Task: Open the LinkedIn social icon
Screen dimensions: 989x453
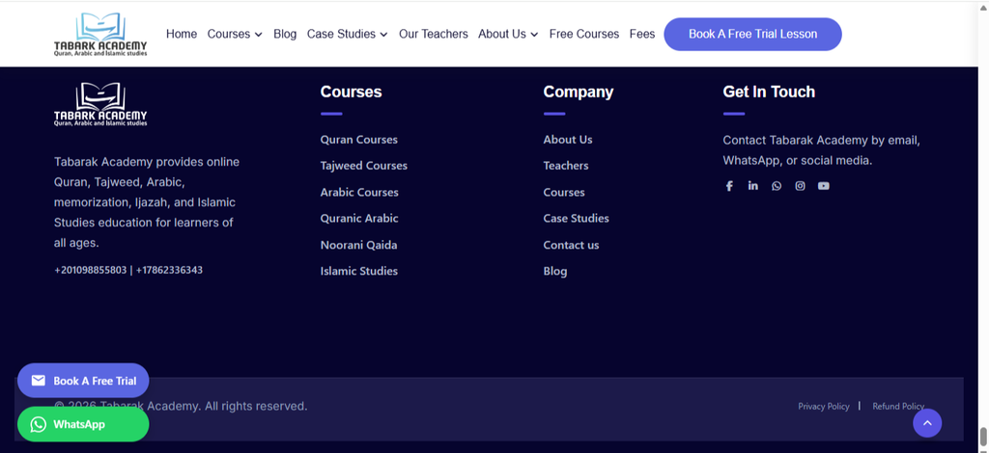Action: tap(753, 186)
